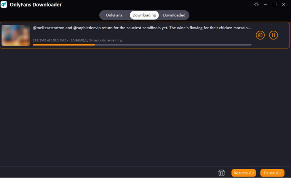
Task: Switch to the OnlyFans tab
Action: [x=114, y=15]
